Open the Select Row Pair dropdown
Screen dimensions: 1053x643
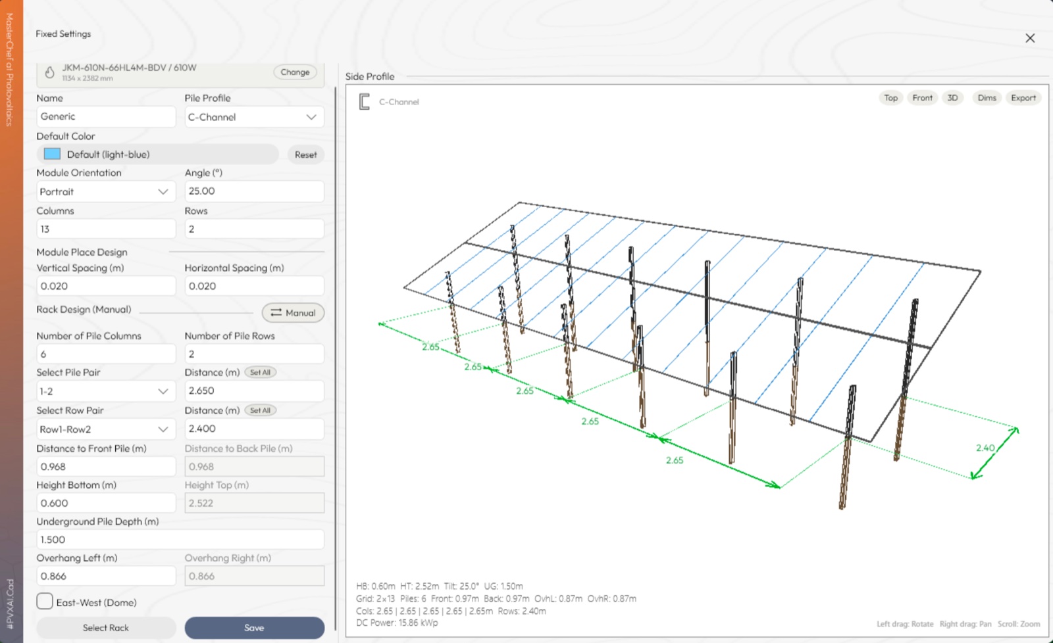[x=106, y=429]
